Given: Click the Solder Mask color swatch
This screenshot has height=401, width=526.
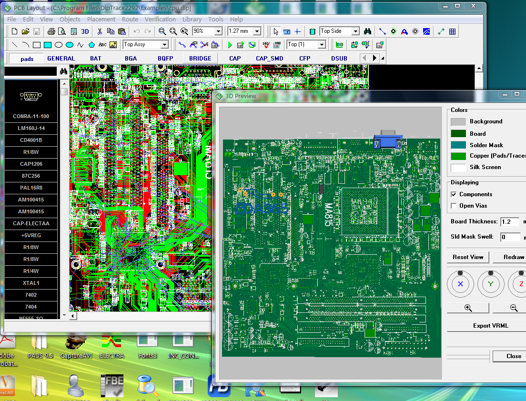Looking at the screenshot, I should tap(458, 145).
